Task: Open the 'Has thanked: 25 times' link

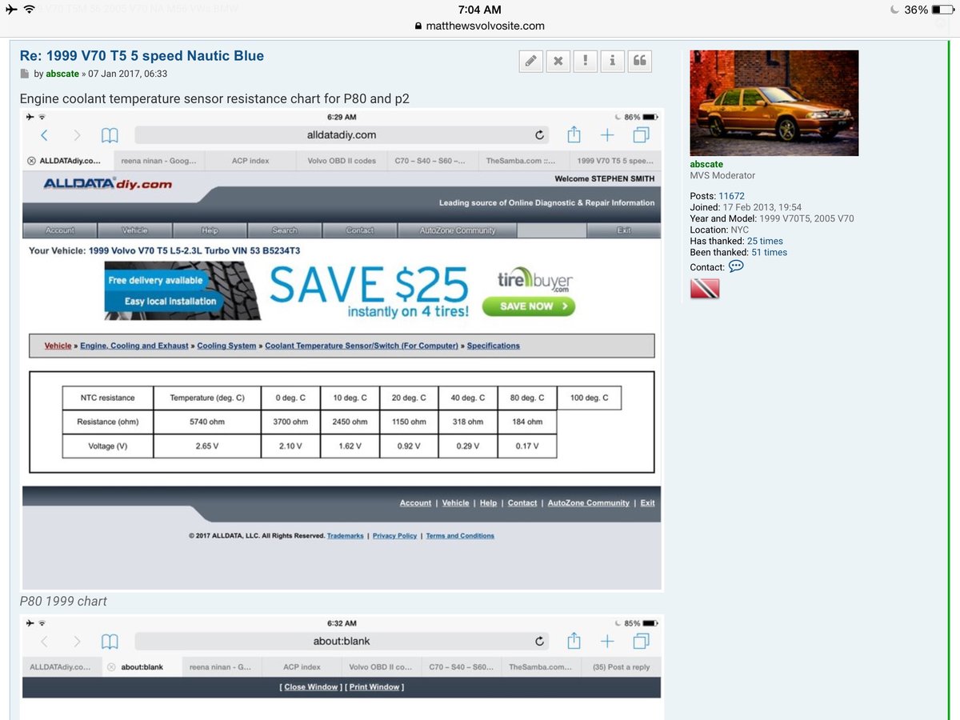Action: [765, 241]
